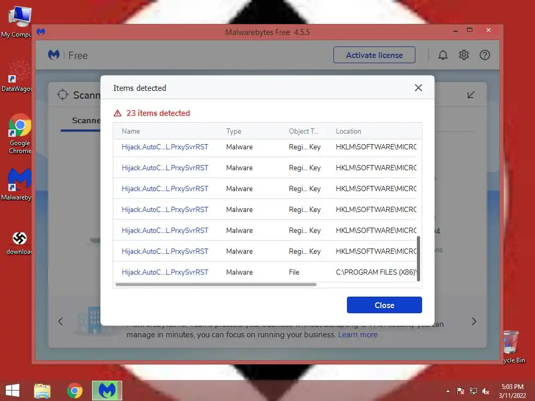
Task: Select the Recycle Bin desktop icon
Action: [513, 347]
